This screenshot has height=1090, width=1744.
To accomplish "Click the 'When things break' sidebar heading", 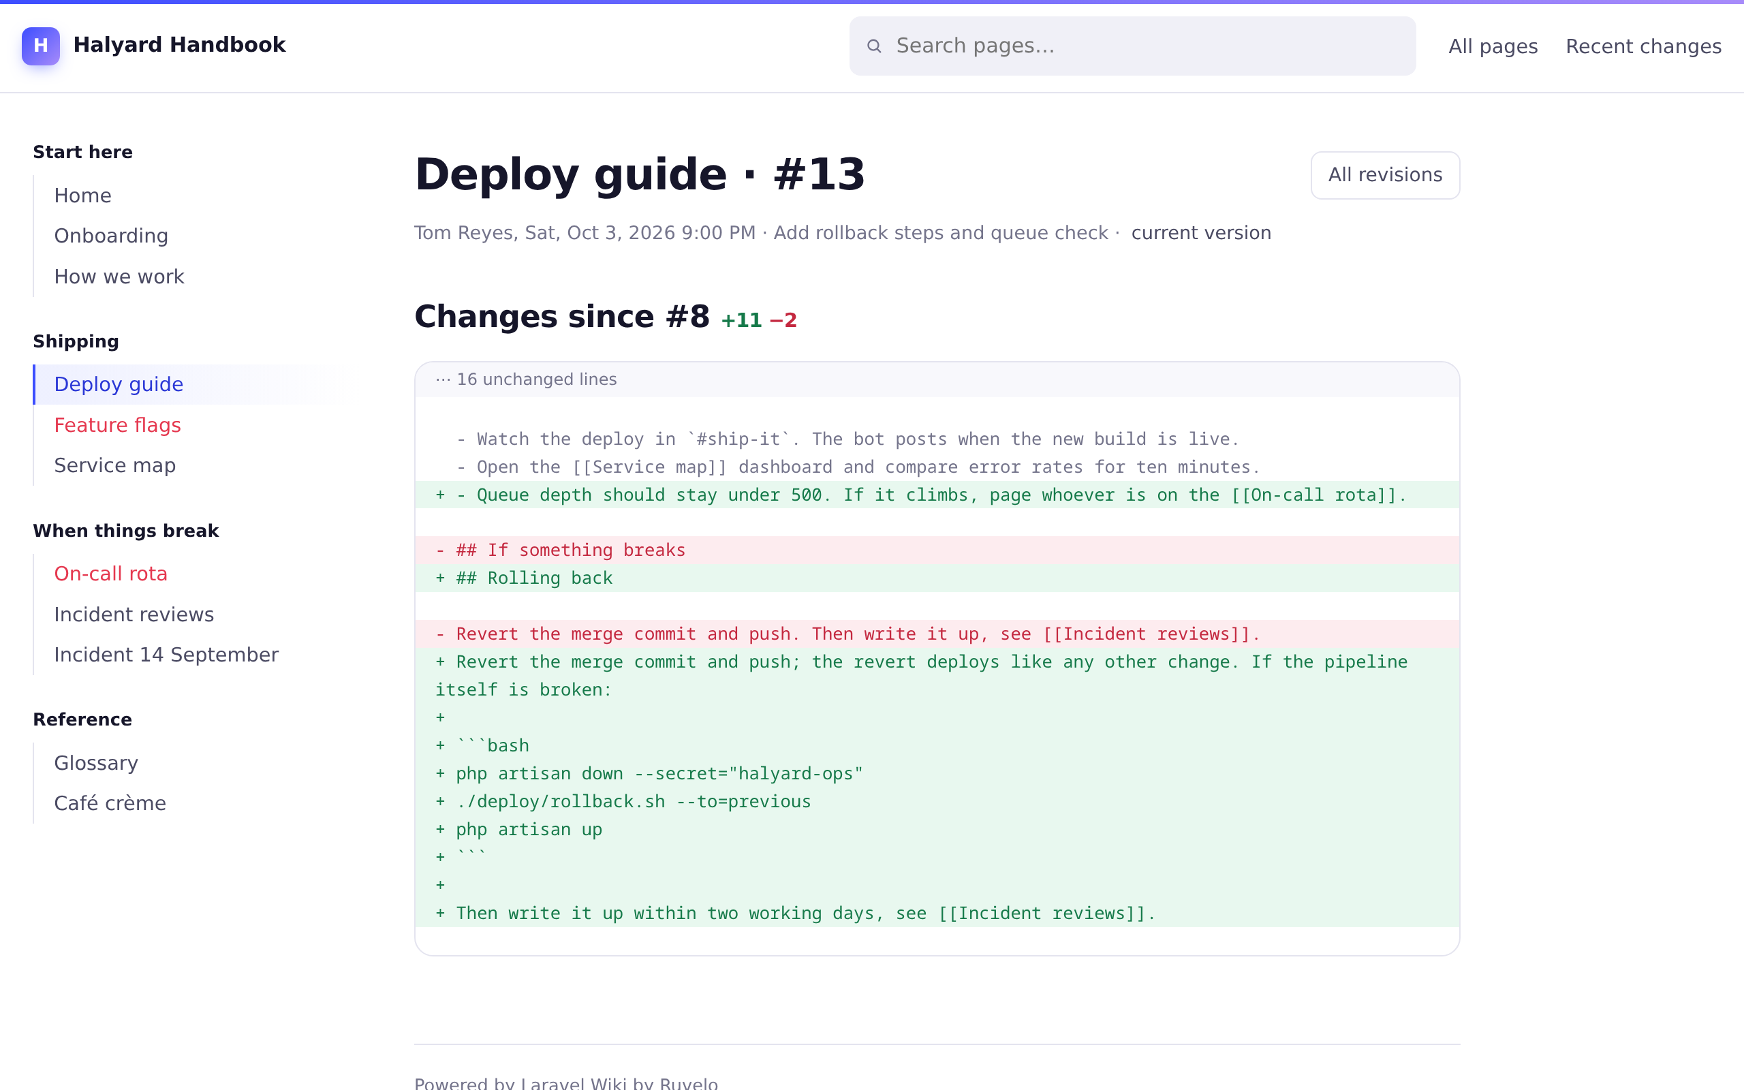I will (125, 531).
